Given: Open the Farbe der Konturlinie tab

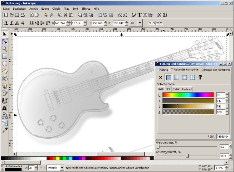Looking at the screenshot, I should point(185,70).
